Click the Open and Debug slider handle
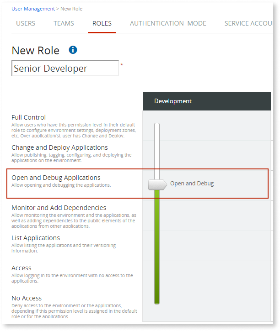This screenshot has height=331, width=280. pos(157,185)
